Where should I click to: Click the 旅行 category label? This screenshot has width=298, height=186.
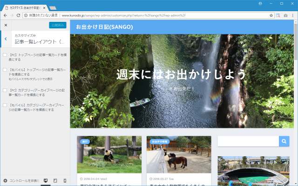(x=85, y=141)
